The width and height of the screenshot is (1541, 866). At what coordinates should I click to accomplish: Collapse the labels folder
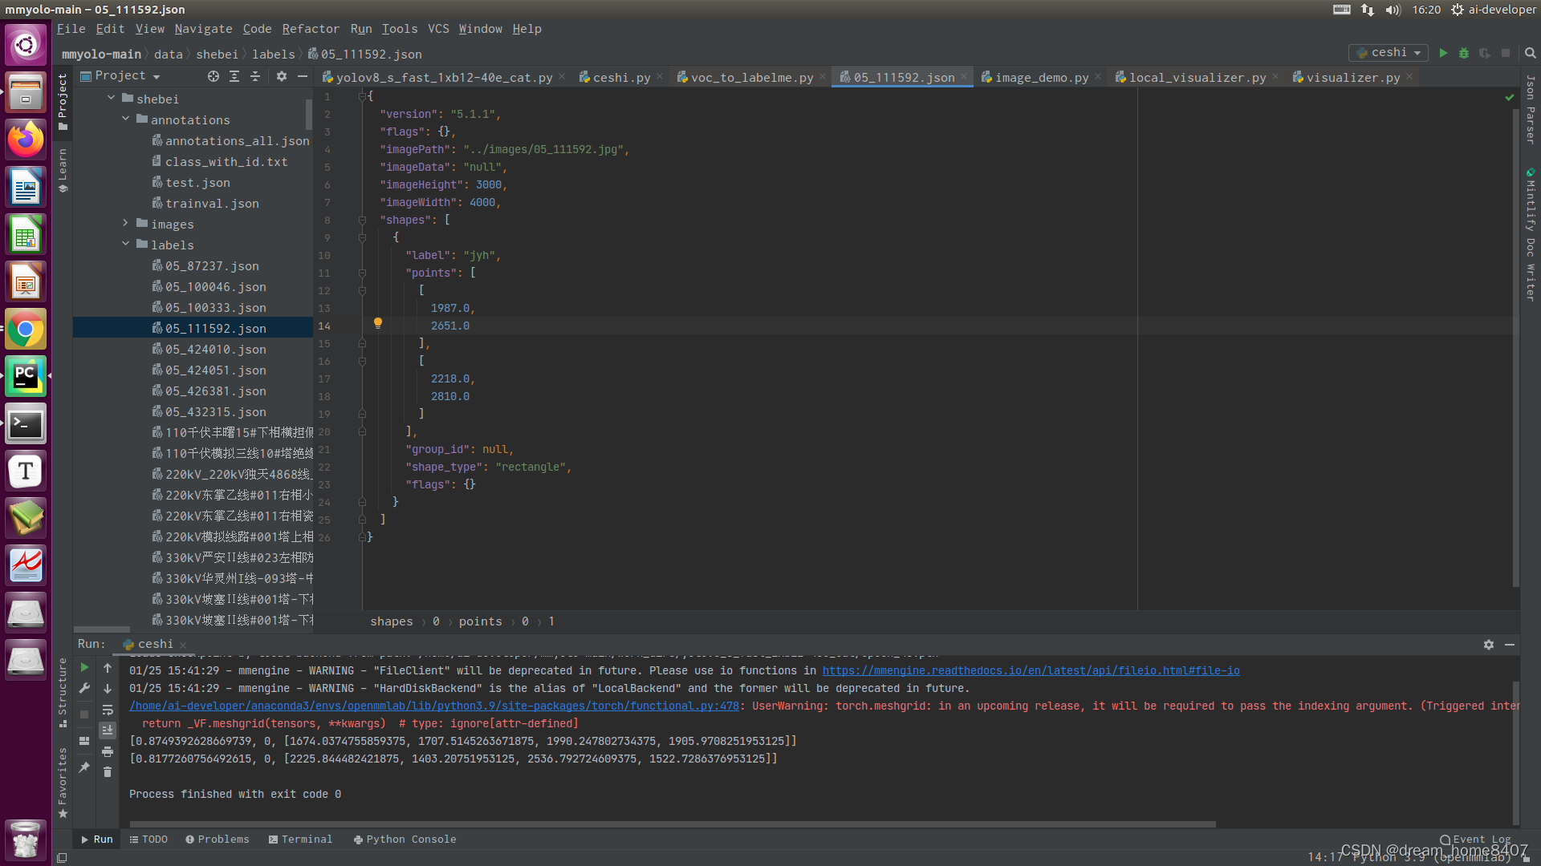click(x=126, y=244)
